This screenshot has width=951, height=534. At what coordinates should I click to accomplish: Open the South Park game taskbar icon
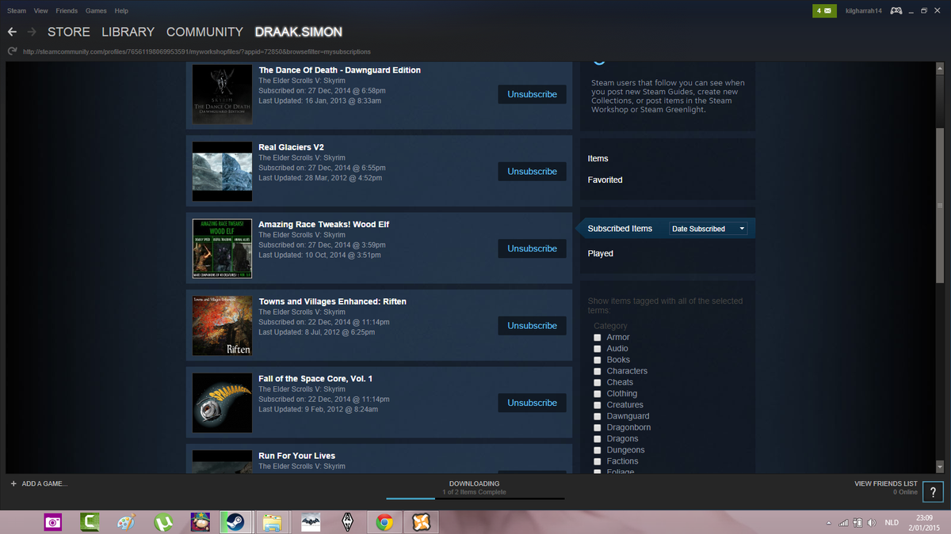pos(200,522)
